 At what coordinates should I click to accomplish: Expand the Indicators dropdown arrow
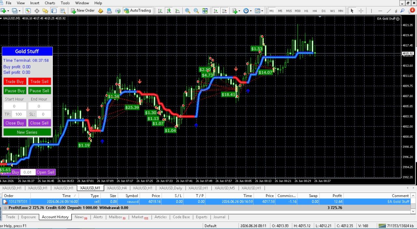[239, 11]
